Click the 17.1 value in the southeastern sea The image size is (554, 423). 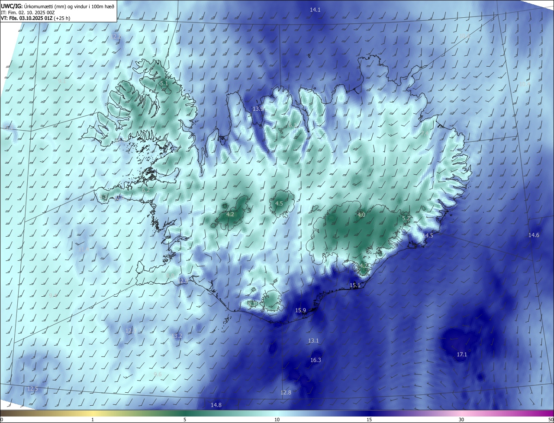(x=462, y=355)
